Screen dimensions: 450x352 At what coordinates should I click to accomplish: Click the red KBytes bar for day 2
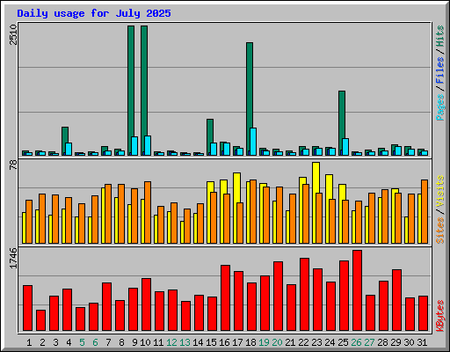[x=40, y=320]
